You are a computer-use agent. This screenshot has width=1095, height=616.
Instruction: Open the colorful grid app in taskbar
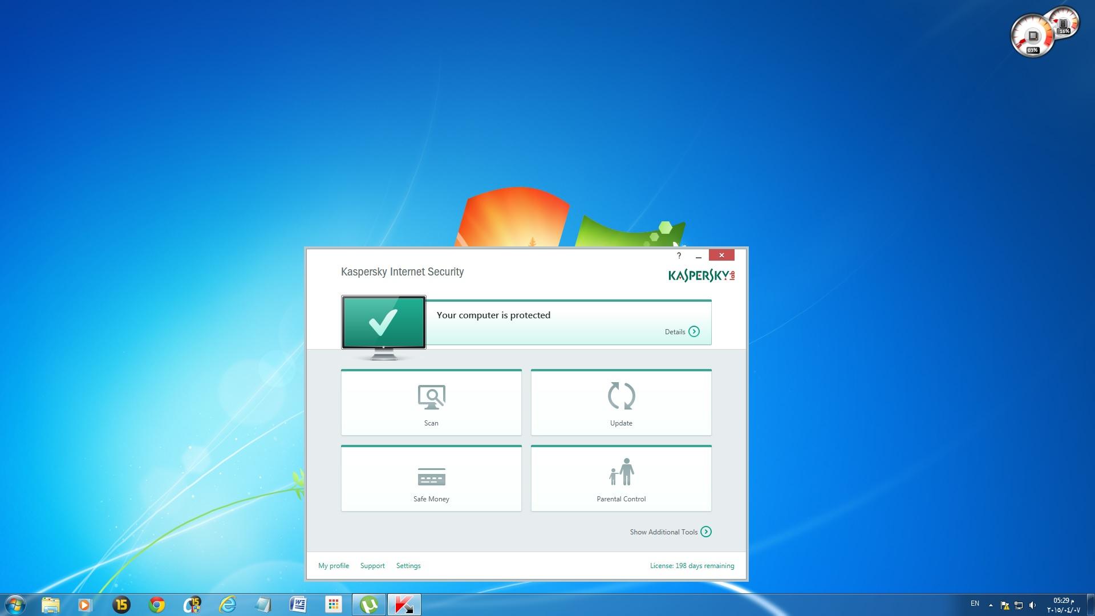[334, 605]
